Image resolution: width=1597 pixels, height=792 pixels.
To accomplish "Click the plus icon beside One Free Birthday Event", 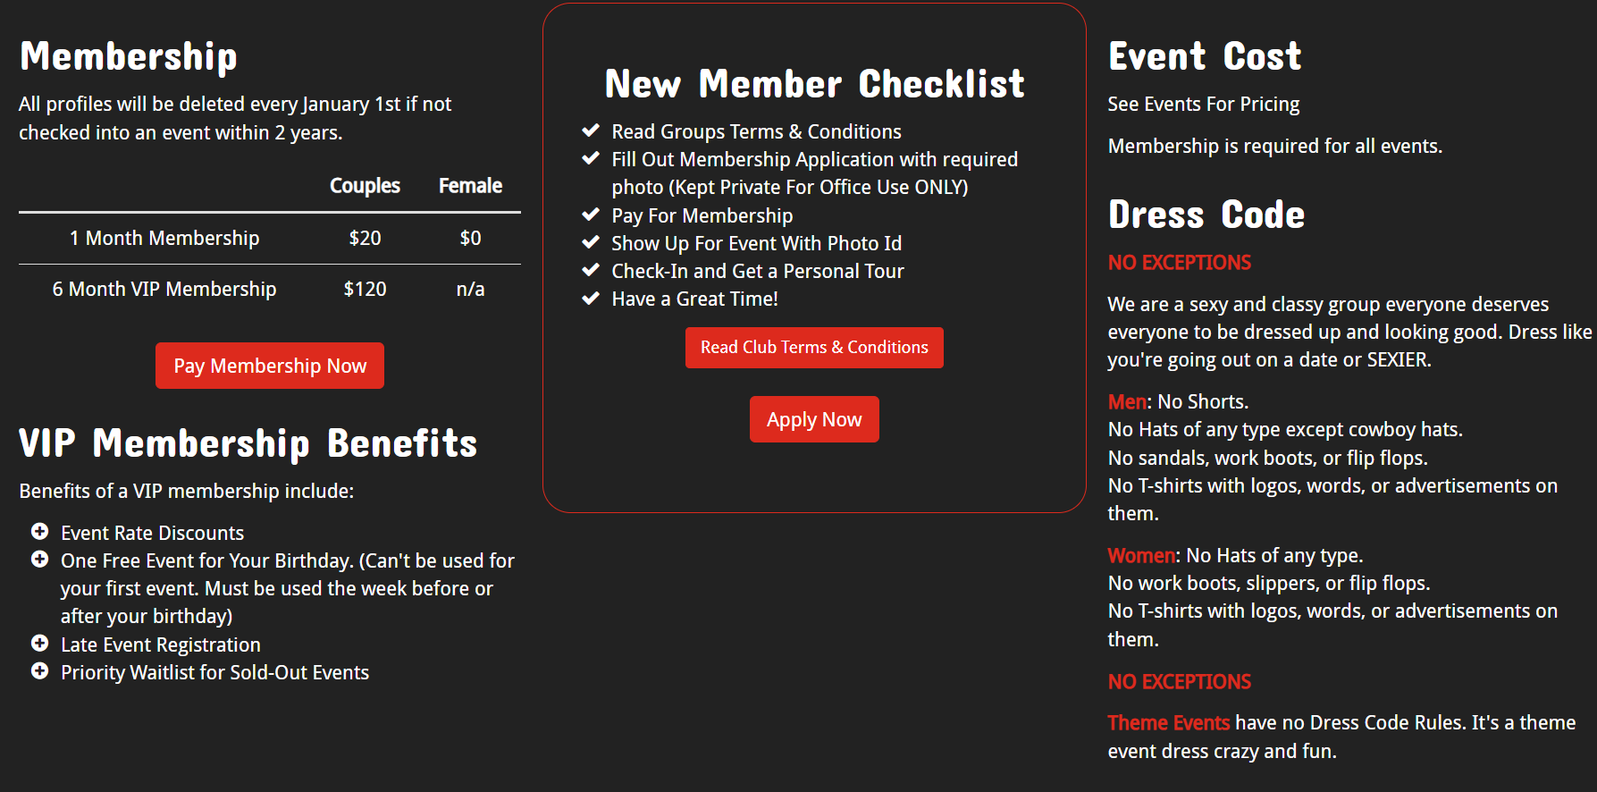I will click(39, 559).
